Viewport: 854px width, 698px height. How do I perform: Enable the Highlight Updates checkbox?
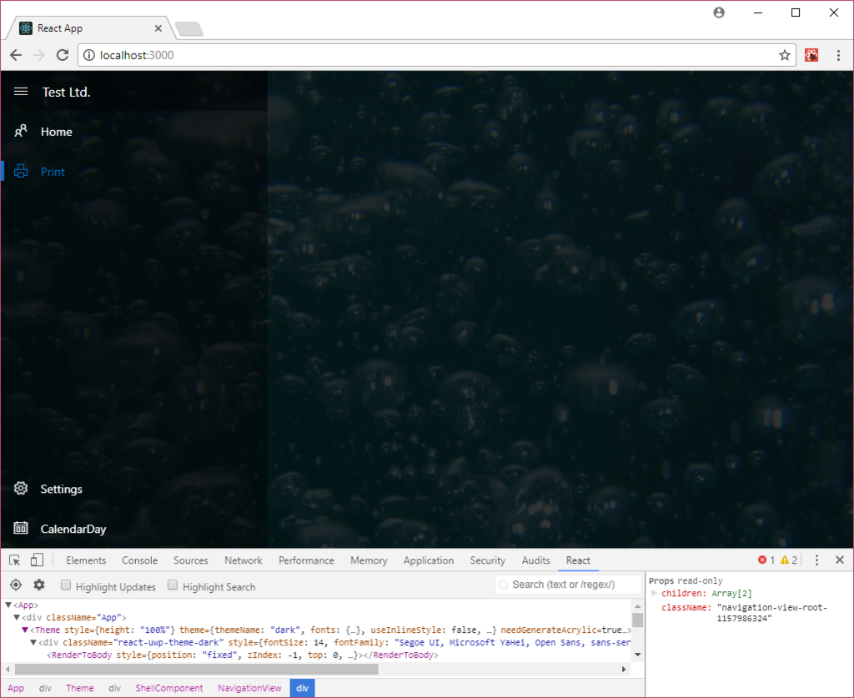click(x=66, y=585)
